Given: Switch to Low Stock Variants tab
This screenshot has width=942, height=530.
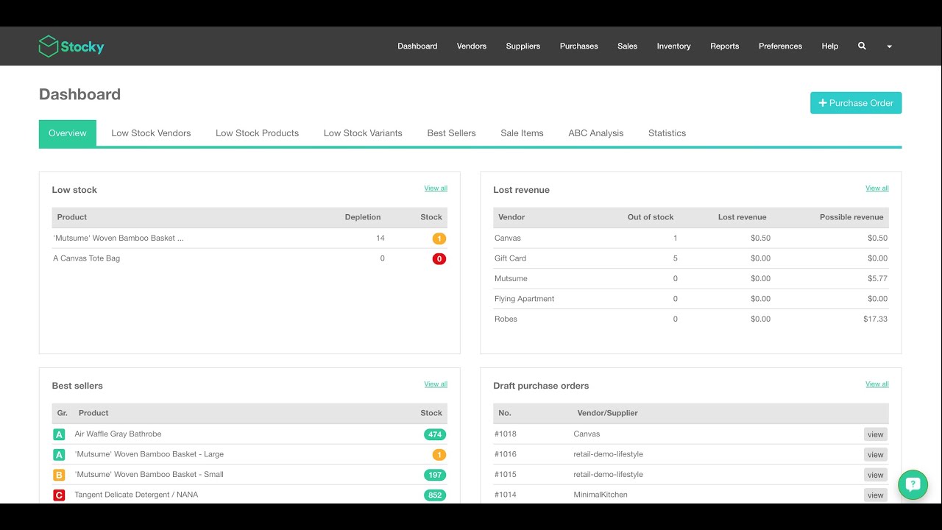Looking at the screenshot, I should tap(363, 133).
